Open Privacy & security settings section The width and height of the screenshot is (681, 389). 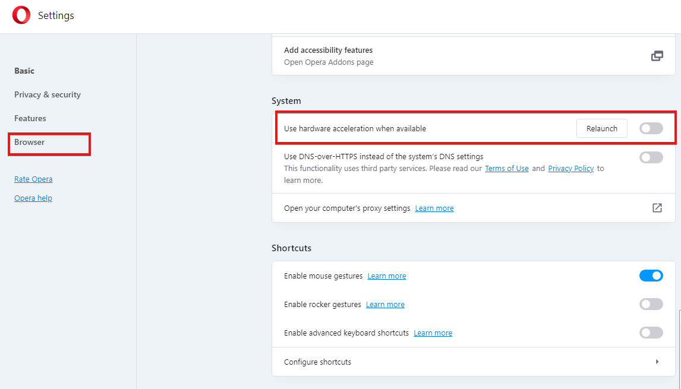tap(48, 94)
